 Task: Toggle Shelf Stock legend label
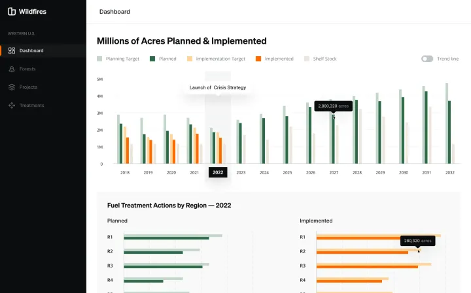coord(324,59)
